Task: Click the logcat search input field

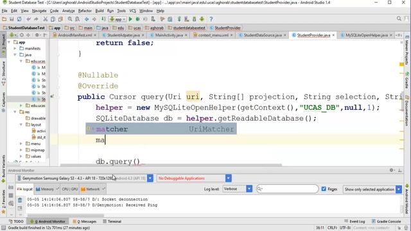Action: point(287,189)
